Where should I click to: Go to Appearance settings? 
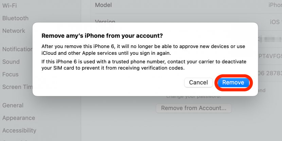[19, 118]
